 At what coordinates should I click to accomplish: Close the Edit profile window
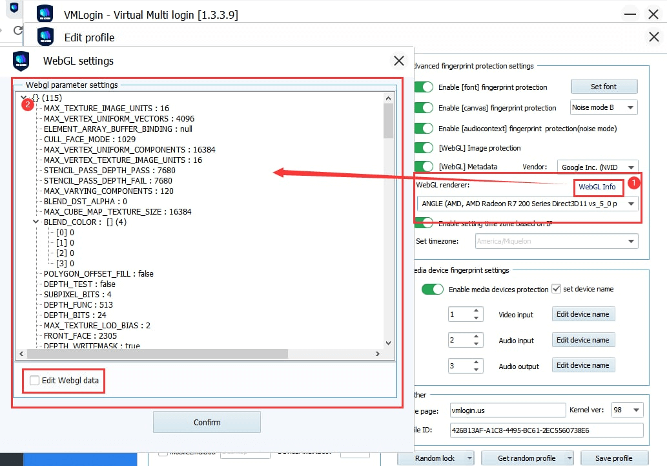653,37
